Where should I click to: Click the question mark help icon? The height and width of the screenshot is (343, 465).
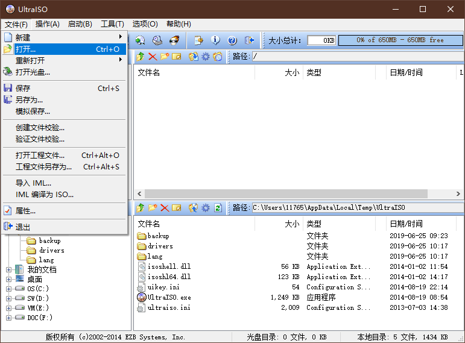[232, 40]
